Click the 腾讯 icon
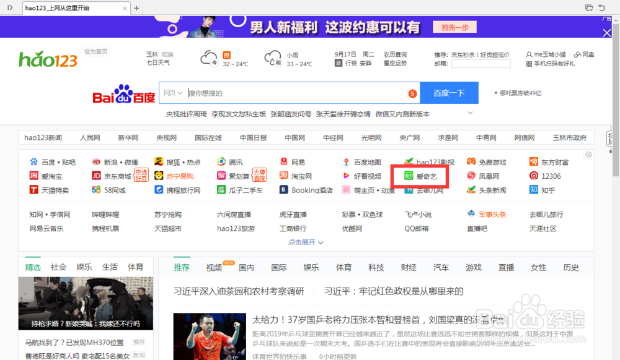The height and width of the screenshot is (360, 620). [221, 161]
